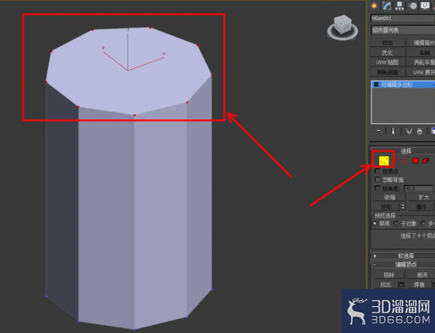Collapse the 编辑顶点 rollout
Image resolution: width=435 pixels, height=333 pixels.
point(403,265)
